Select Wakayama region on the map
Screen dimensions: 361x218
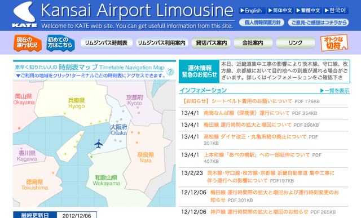coord(107,180)
